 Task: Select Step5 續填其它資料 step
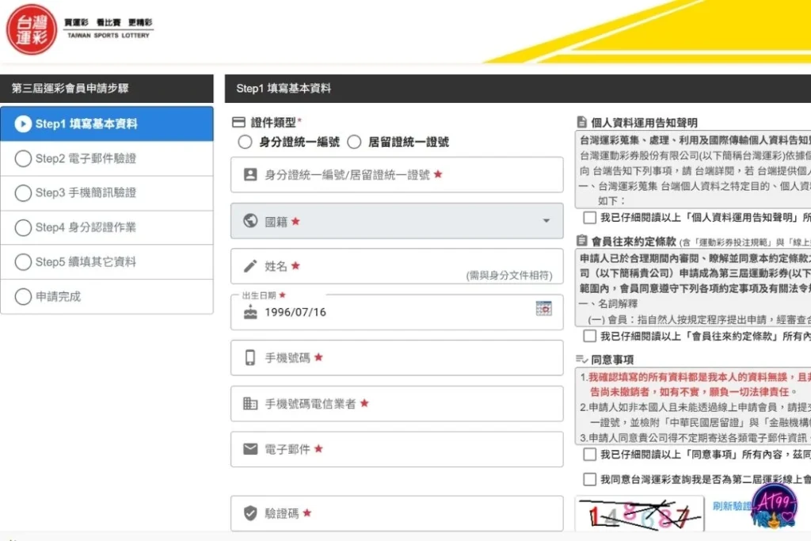[x=107, y=261]
